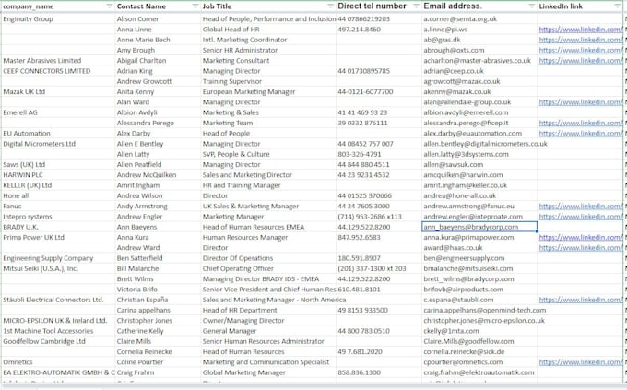Viewport: 627px width, 390px height.
Task: Select the 'Job Title' header cell
Action: 268,6
